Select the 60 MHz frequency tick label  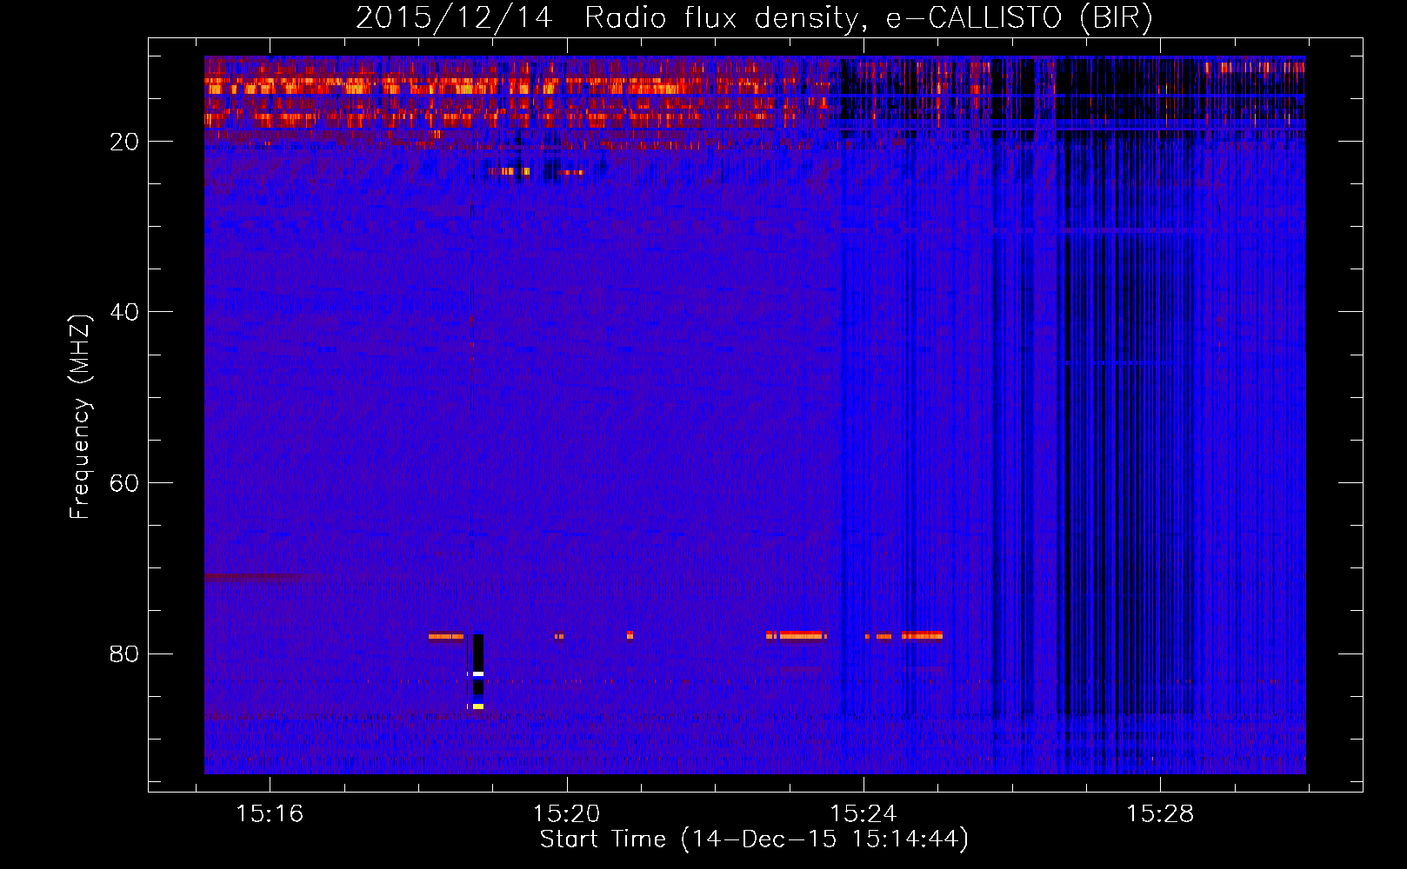click(x=124, y=483)
